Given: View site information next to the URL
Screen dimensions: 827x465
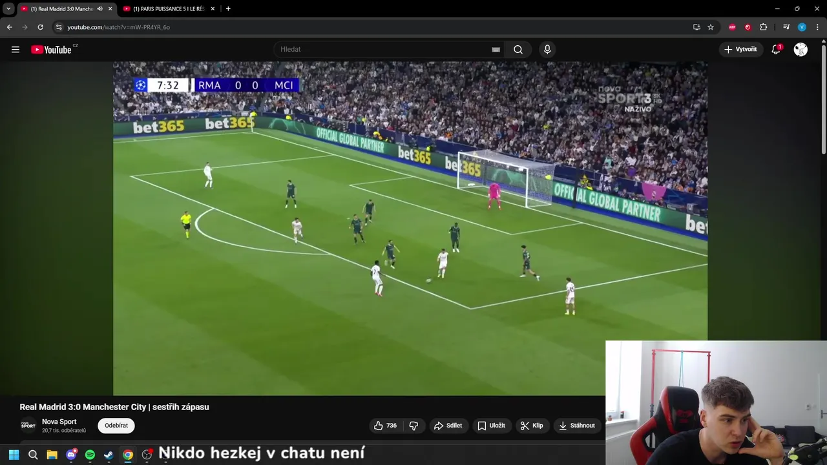Looking at the screenshot, I should tap(59, 27).
